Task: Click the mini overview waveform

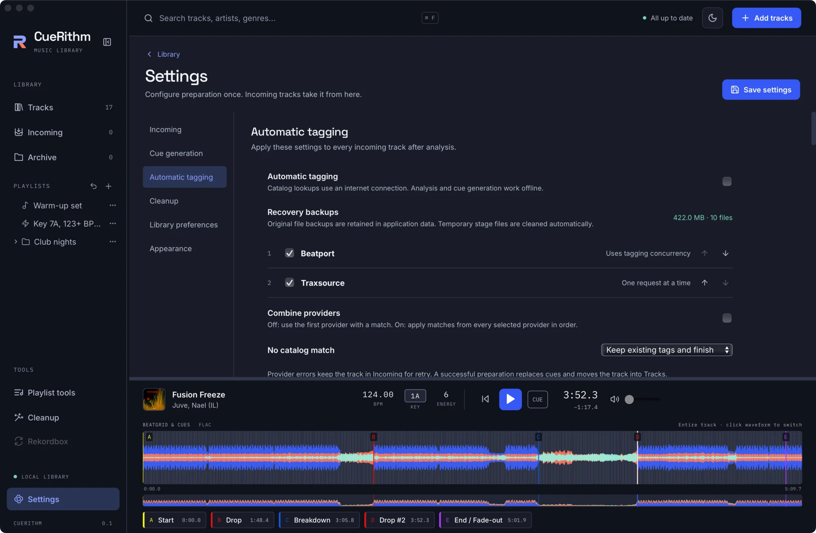Action: 472,501
